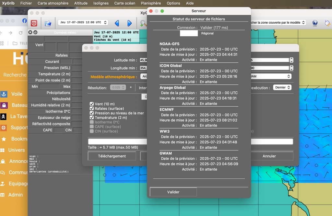The image size is (332, 216).
Task: Uncheck the Température (2 m) checkbox
Action: coord(92,117)
